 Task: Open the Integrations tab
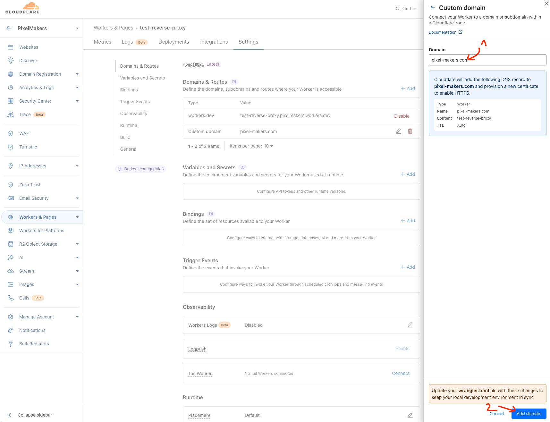coord(214,42)
